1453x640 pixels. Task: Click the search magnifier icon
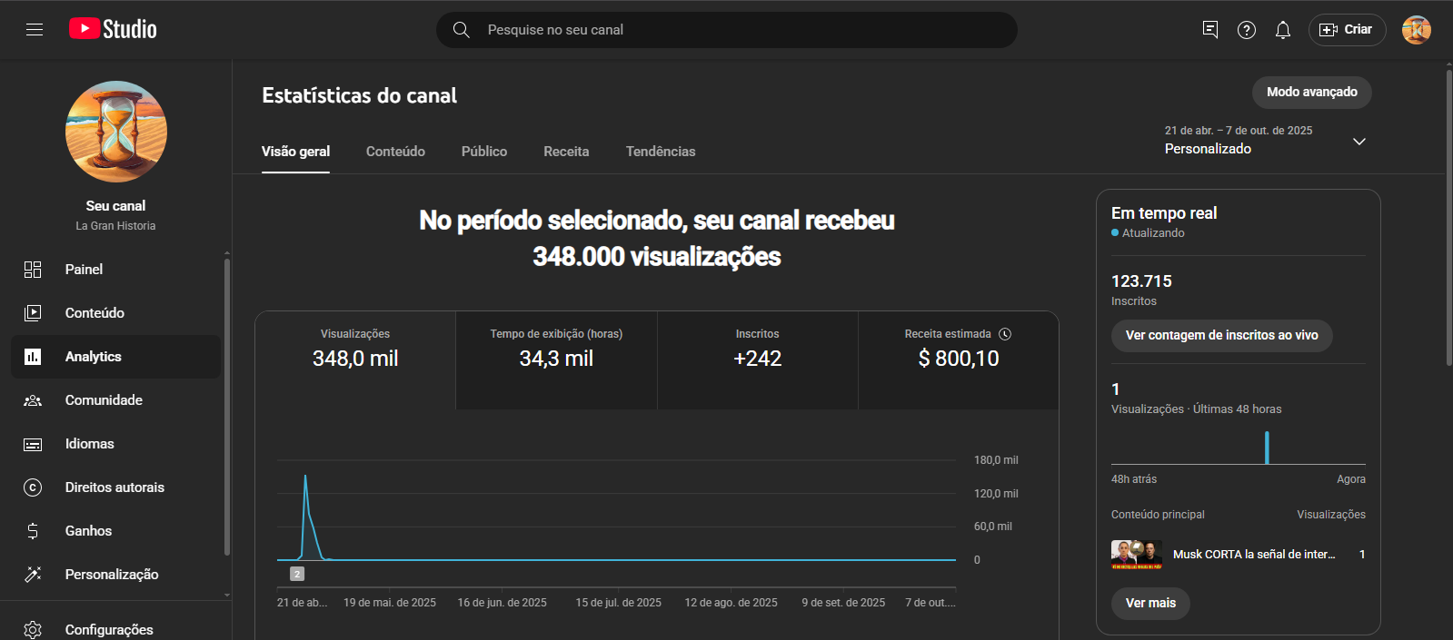pyautogui.click(x=462, y=30)
